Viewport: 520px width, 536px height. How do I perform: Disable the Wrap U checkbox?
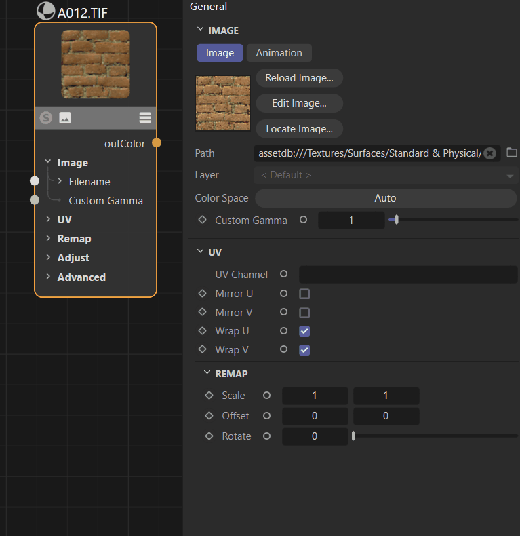pos(304,331)
